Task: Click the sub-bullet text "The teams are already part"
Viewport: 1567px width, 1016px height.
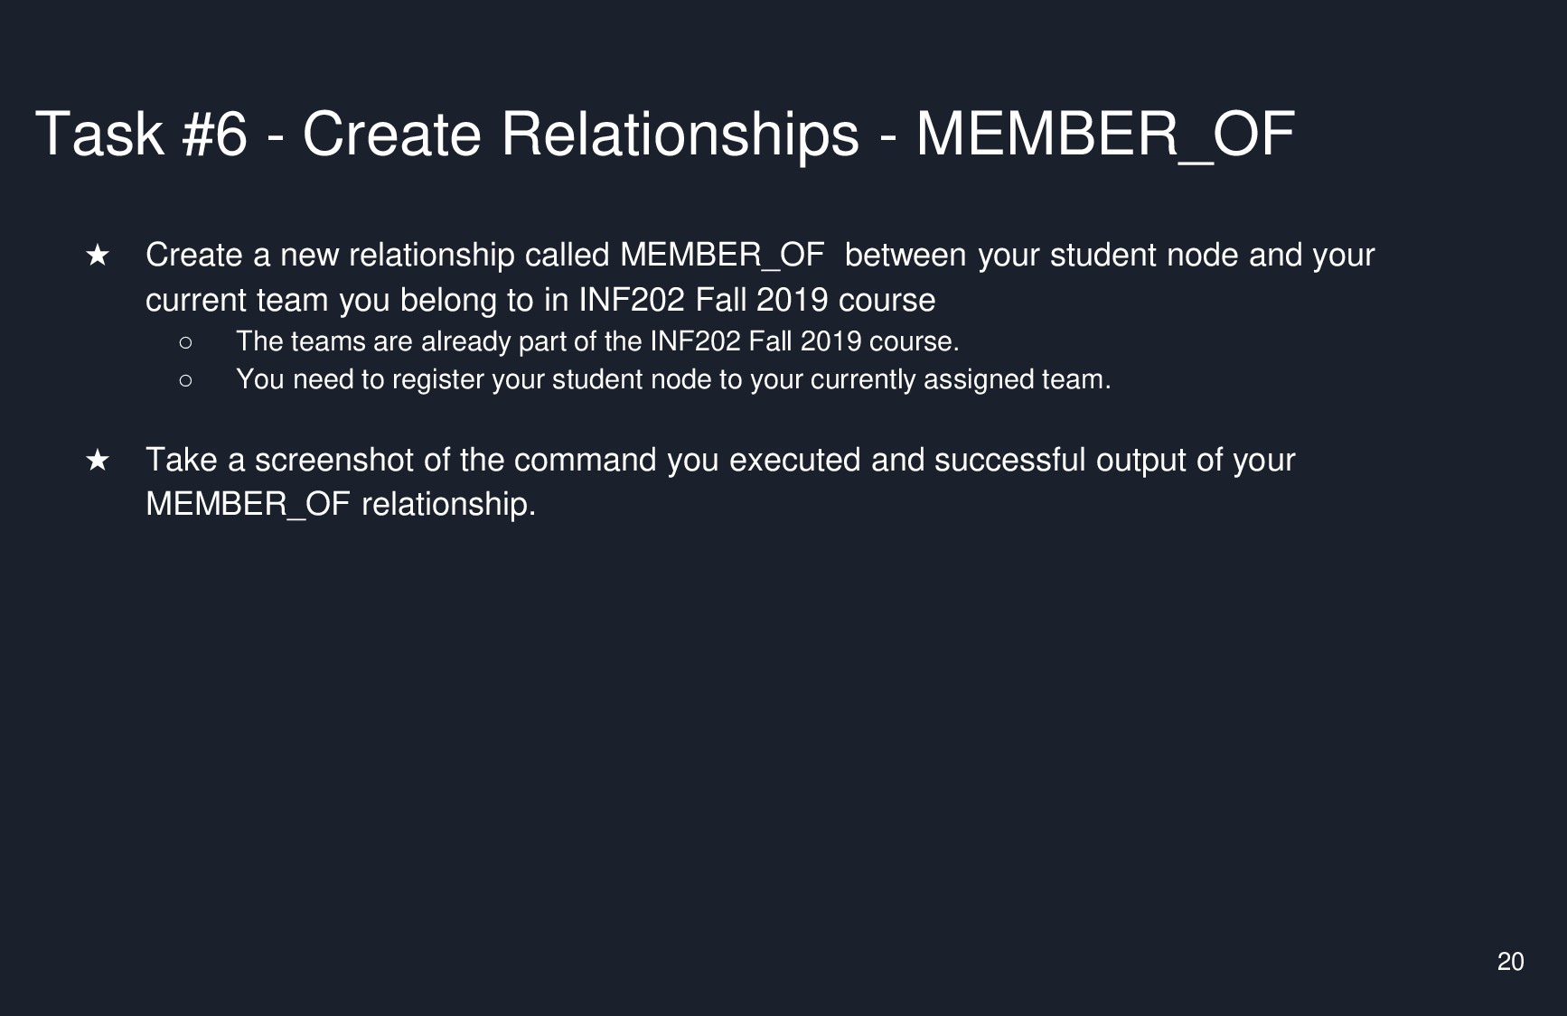Action: [596, 341]
